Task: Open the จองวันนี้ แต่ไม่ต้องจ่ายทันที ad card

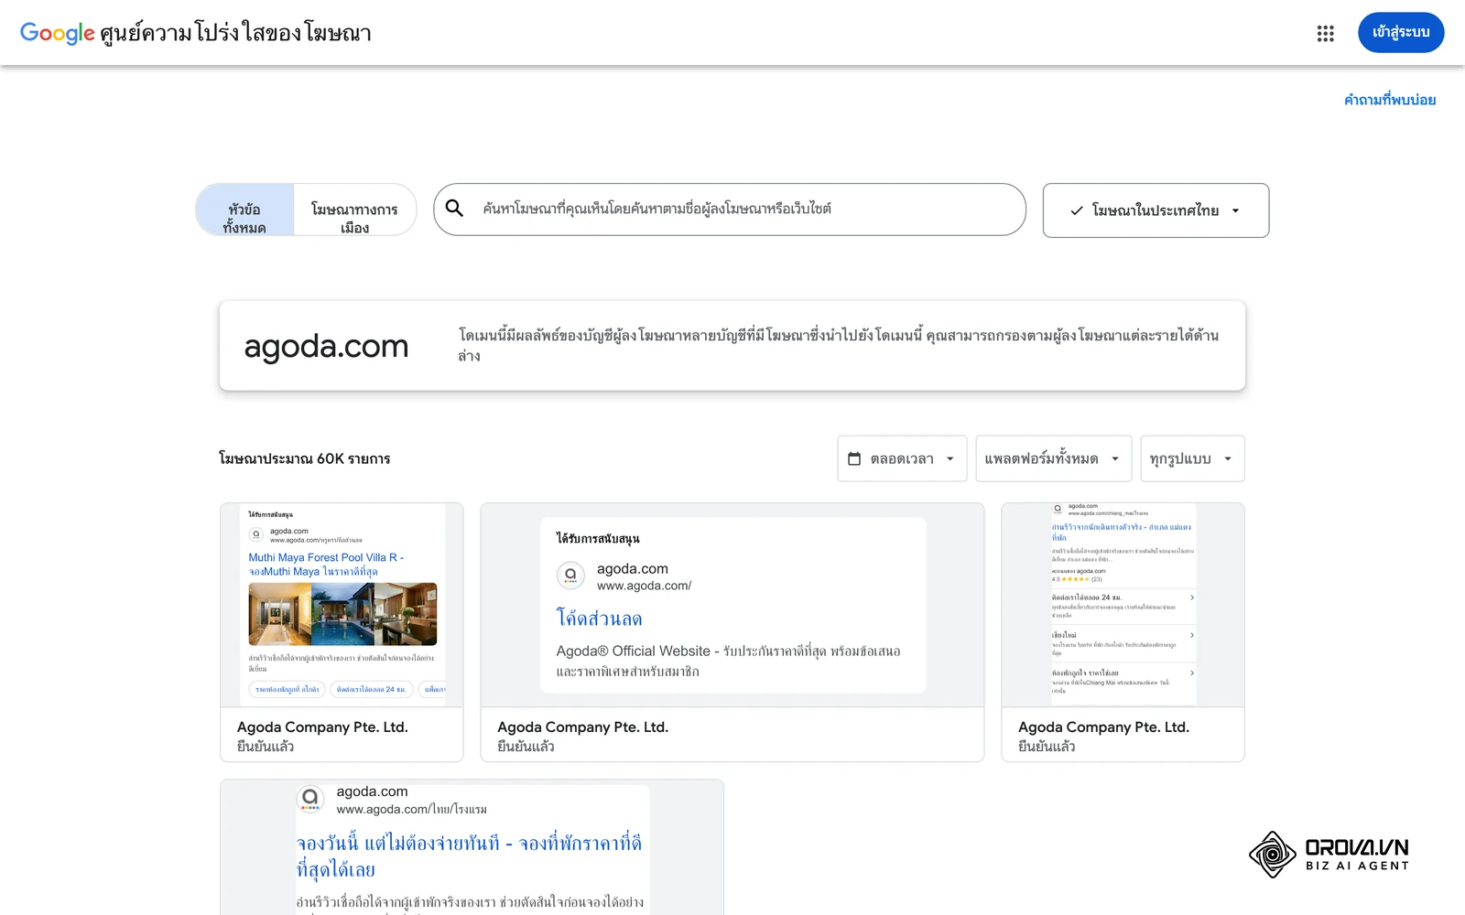Action: [x=472, y=847]
